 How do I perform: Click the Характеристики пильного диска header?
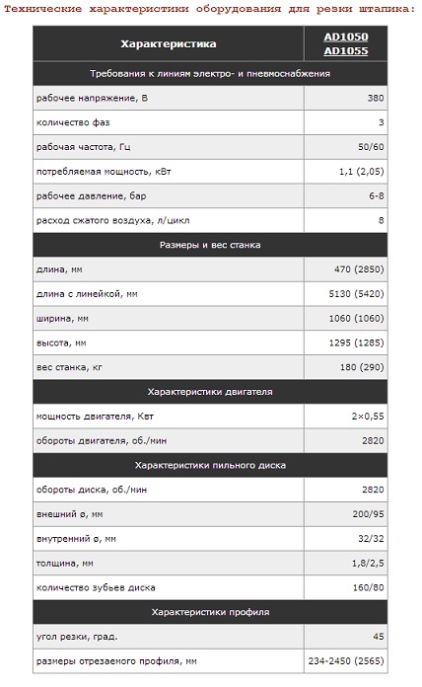210,465
